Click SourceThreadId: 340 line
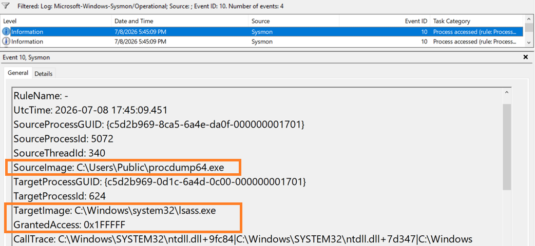Viewport: 535px width, 246px height. coord(60,153)
